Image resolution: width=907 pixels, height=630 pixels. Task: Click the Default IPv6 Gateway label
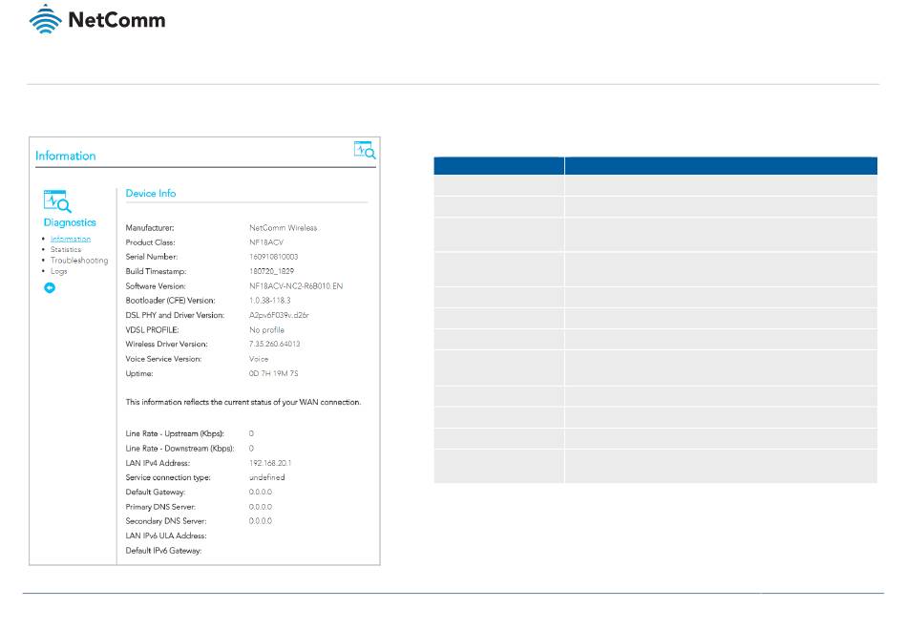point(163,551)
